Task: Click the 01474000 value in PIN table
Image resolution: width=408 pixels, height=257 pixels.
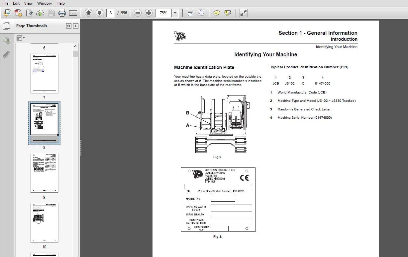Action: click(x=323, y=84)
